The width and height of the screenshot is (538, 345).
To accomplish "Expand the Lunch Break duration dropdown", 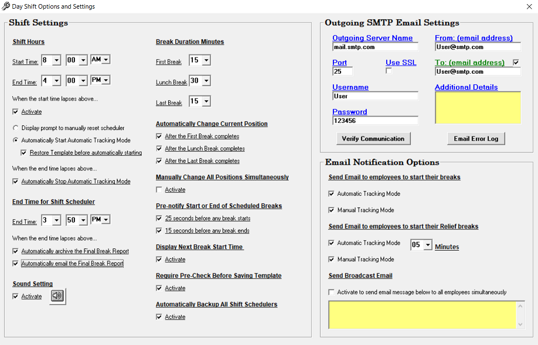I will click(x=206, y=81).
